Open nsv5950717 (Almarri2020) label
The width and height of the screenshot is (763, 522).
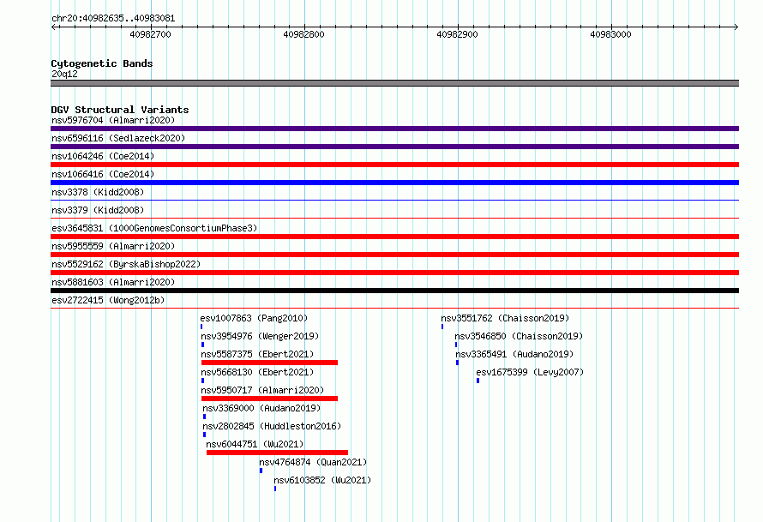262,390
